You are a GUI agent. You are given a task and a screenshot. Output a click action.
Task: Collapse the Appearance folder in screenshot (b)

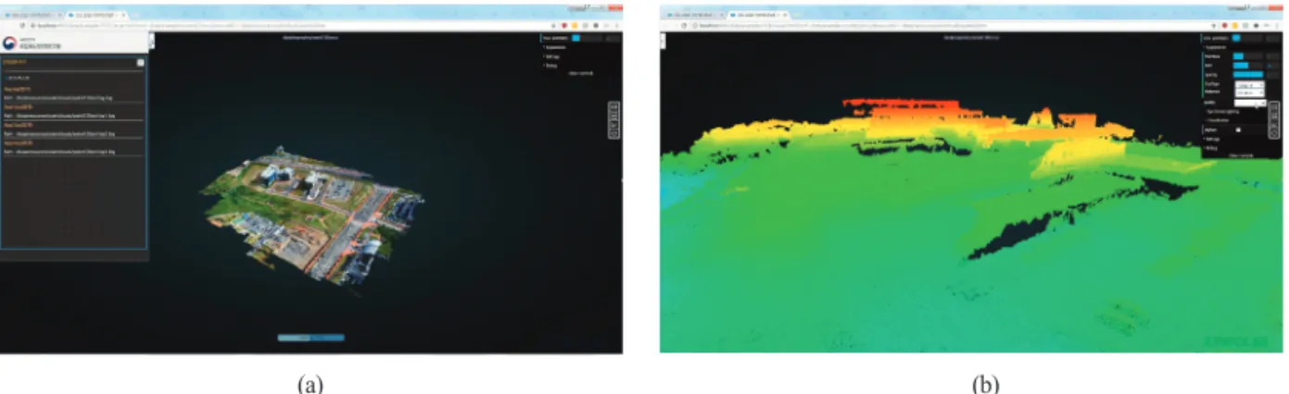point(1214,47)
